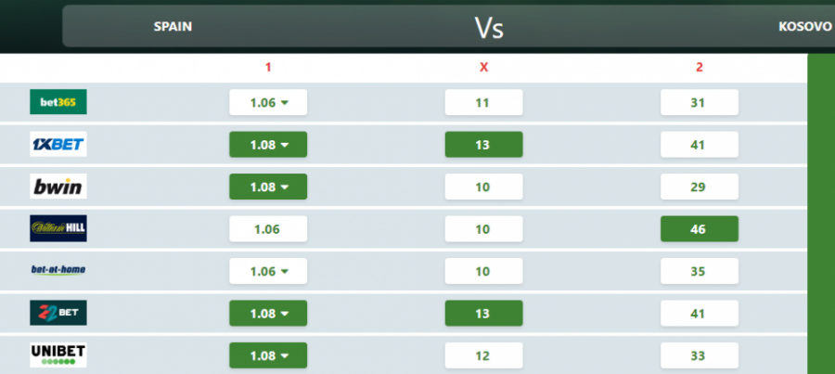Click the 2 away column header
This screenshot has height=374, width=835.
[700, 67]
